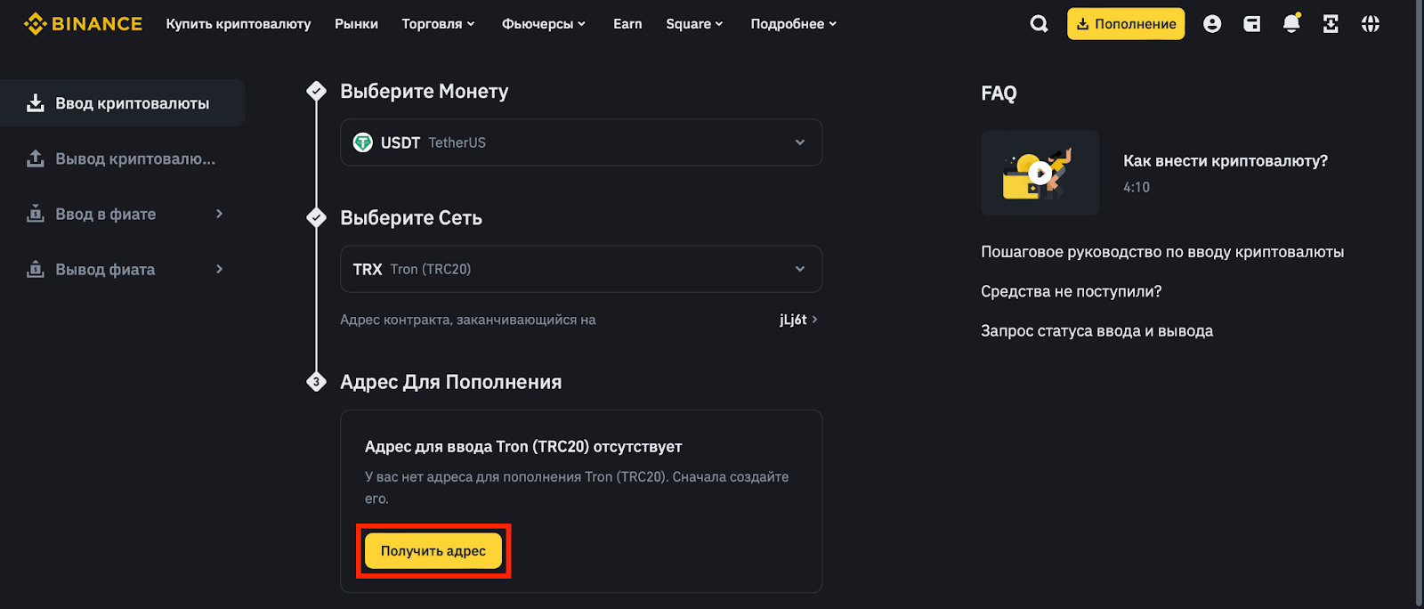Viewport: 1424px width, 609px height.
Task: Go to Купить криптовалюту
Action: click(x=239, y=24)
